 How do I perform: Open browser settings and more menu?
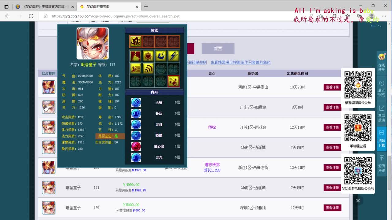(384, 16)
